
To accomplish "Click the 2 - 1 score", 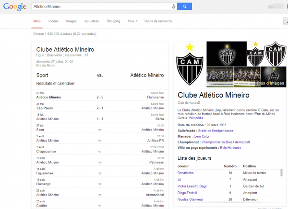I will point(100,108).
